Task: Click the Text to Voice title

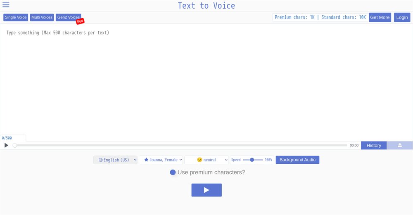Action: pos(206,6)
